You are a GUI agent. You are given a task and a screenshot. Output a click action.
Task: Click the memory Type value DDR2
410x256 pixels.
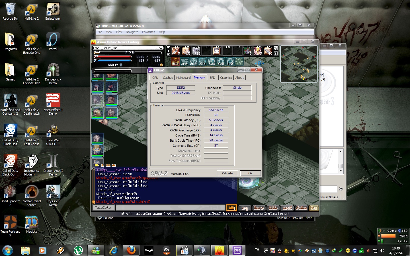(181, 88)
